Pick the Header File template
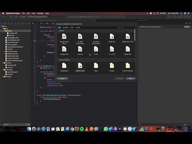 pos(64,51)
